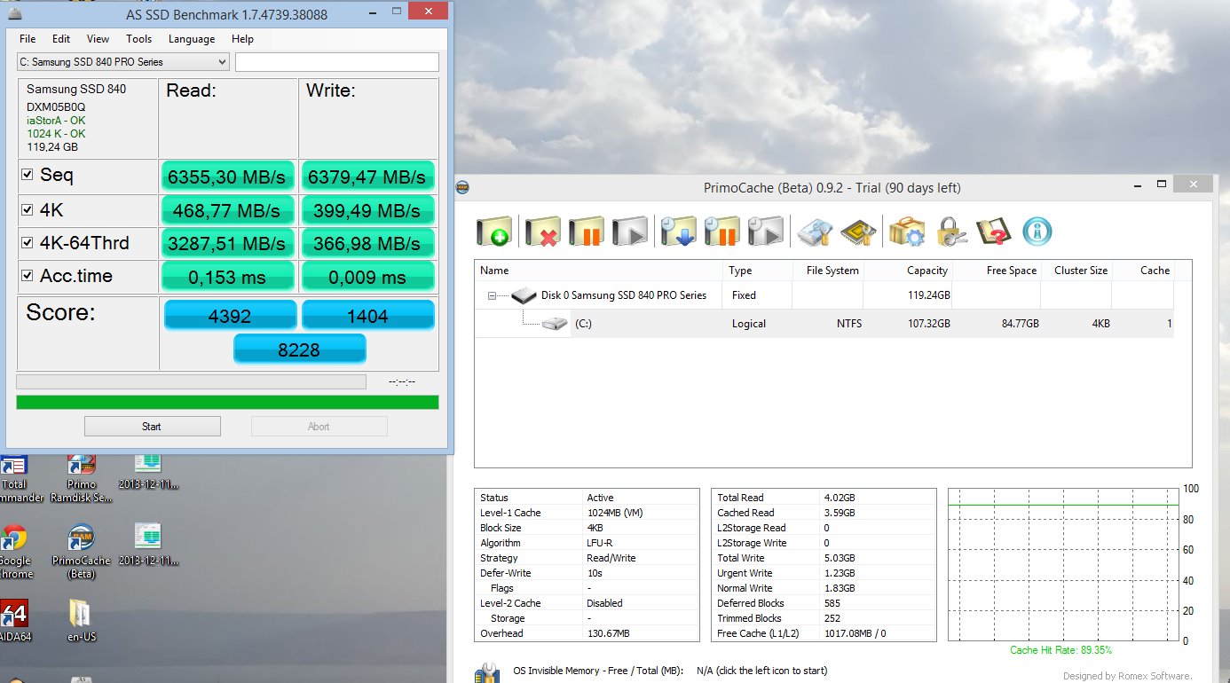Open Total Commander desktop shortcut
The image size is (1230, 683).
14,477
